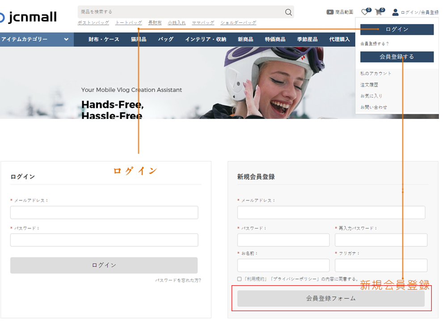Click the ログイン/会員登録 header link
Image resolution: width=447 pixels, height=321 pixels.
[420, 12]
